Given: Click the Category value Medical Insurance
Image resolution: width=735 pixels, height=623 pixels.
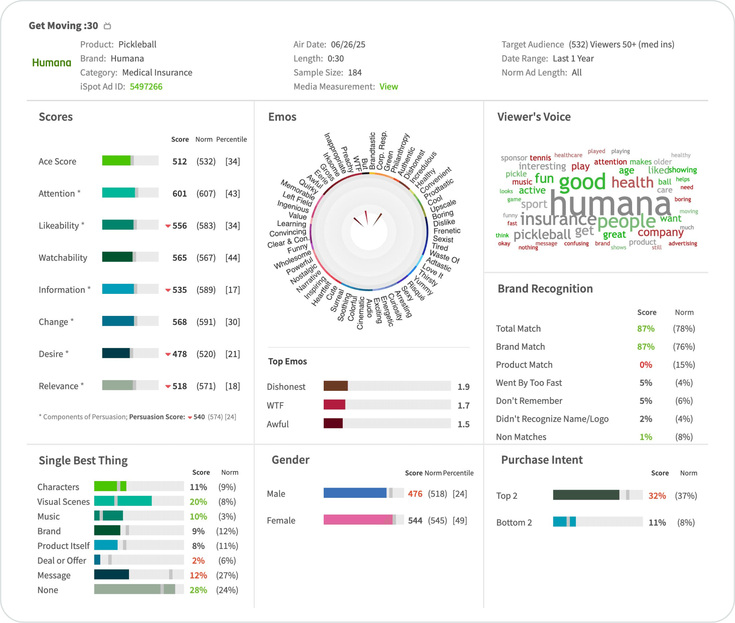Looking at the screenshot, I should [157, 72].
